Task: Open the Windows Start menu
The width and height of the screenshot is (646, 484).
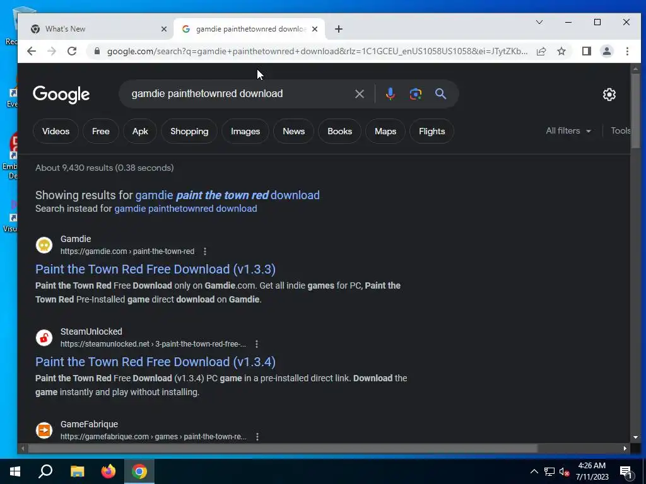Action: [x=15, y=471]
